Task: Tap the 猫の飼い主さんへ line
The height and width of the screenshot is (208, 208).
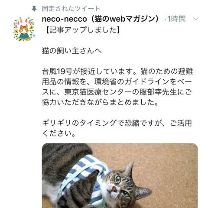Action: click(72, 51)
